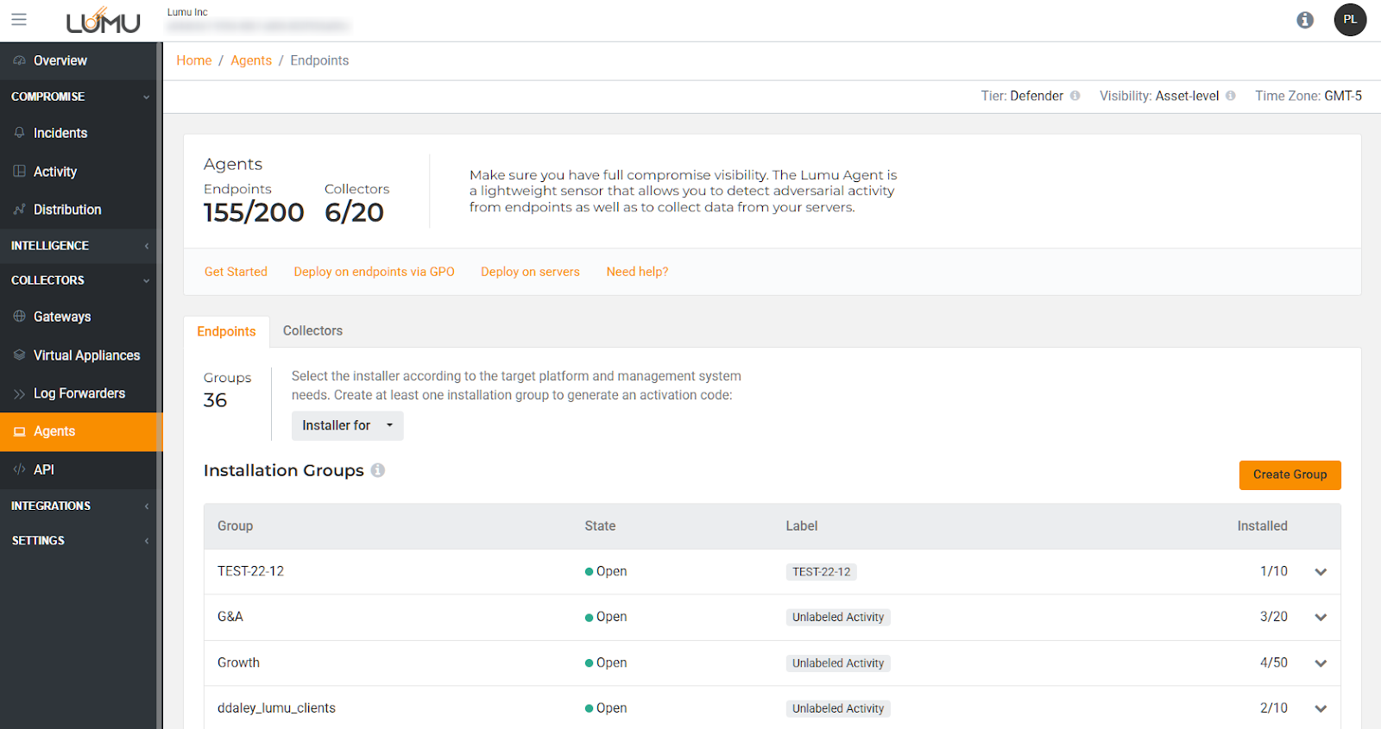
Task: Click the Agents breadcrumb link
Action: tap(251, 60)
